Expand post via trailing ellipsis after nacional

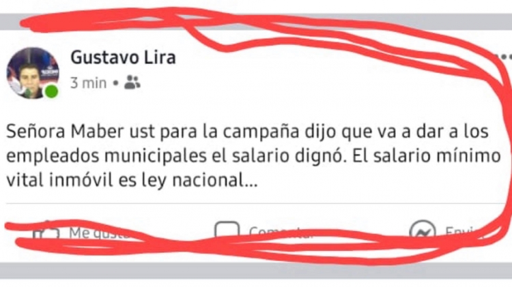coord(251,181)
